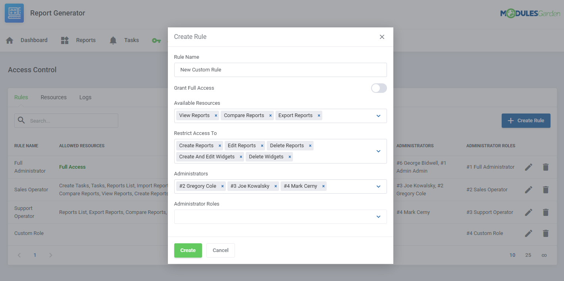Expand the Available Resources dropdown

[x=378, y=115]
